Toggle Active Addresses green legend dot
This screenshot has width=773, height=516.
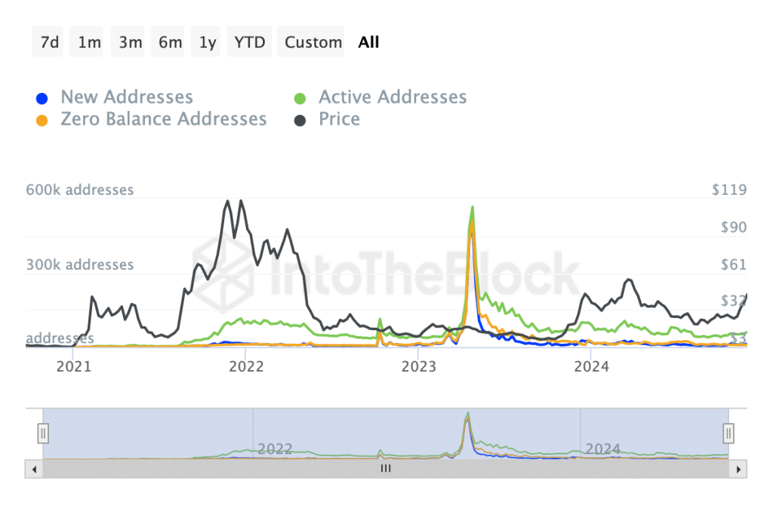coord(300,98)
